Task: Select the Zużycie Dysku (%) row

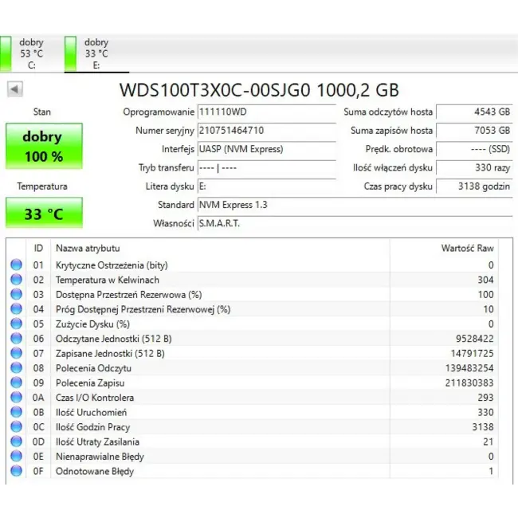Action: [253, 324]
